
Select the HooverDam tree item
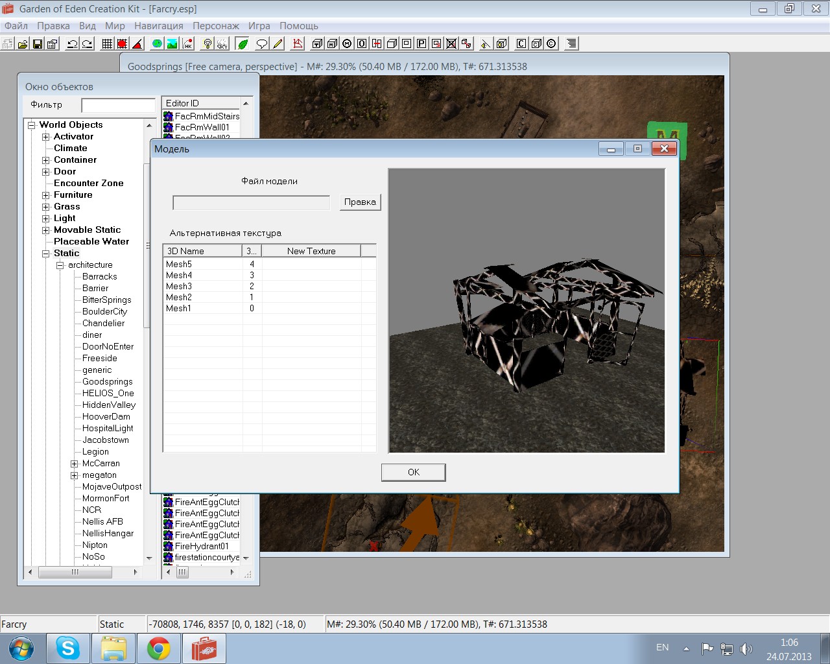(x=106, y=417)
